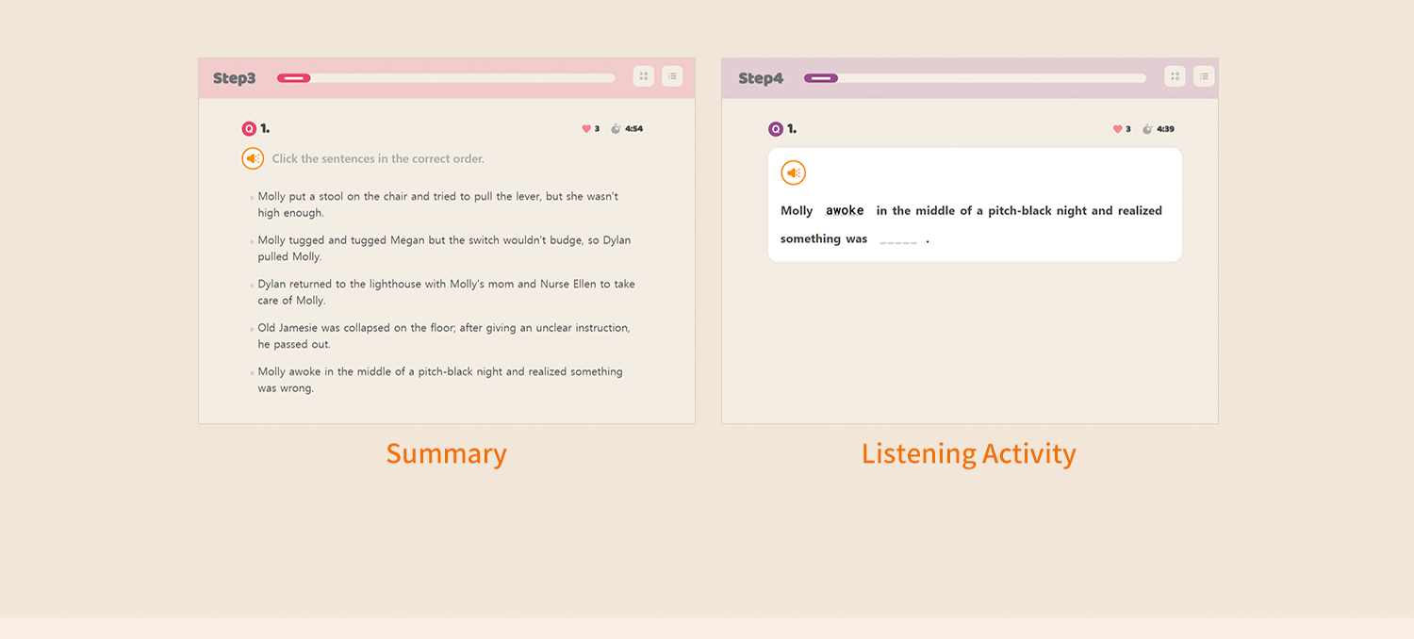Click the blank answer field after 'something was'

pos(897,239)
